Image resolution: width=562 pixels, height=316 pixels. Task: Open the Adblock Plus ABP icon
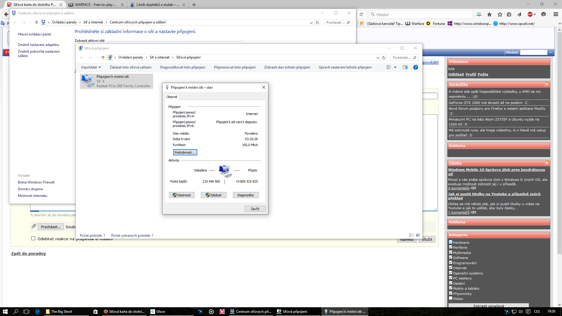point(530,14)
